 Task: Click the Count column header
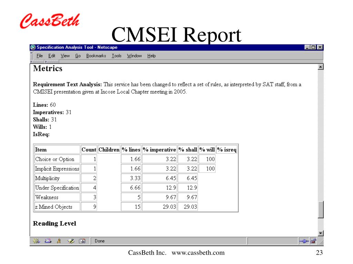89,150
